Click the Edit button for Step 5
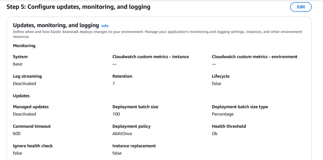Image resolution: width=323 pixels, height=160 pixels. pos(301,7)
